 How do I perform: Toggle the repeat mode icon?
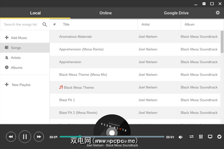point(192,137)
